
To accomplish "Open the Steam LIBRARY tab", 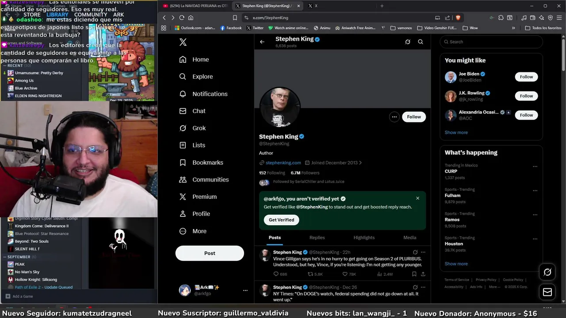I will tap(57, 15).
